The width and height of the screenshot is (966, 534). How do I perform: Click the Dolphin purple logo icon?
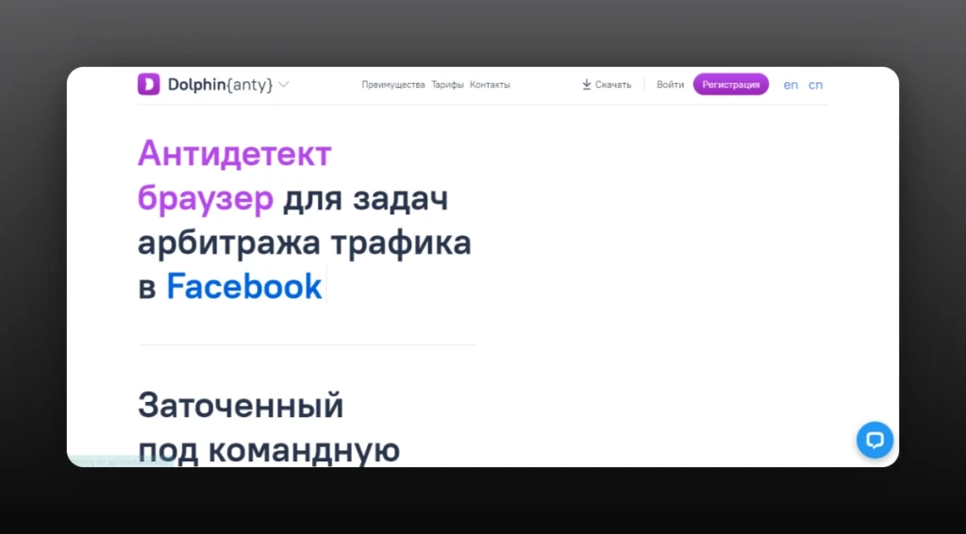[148, 84]
